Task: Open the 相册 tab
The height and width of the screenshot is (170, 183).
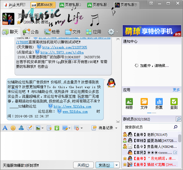Action: pyautogui.click(x=52, y=32)
